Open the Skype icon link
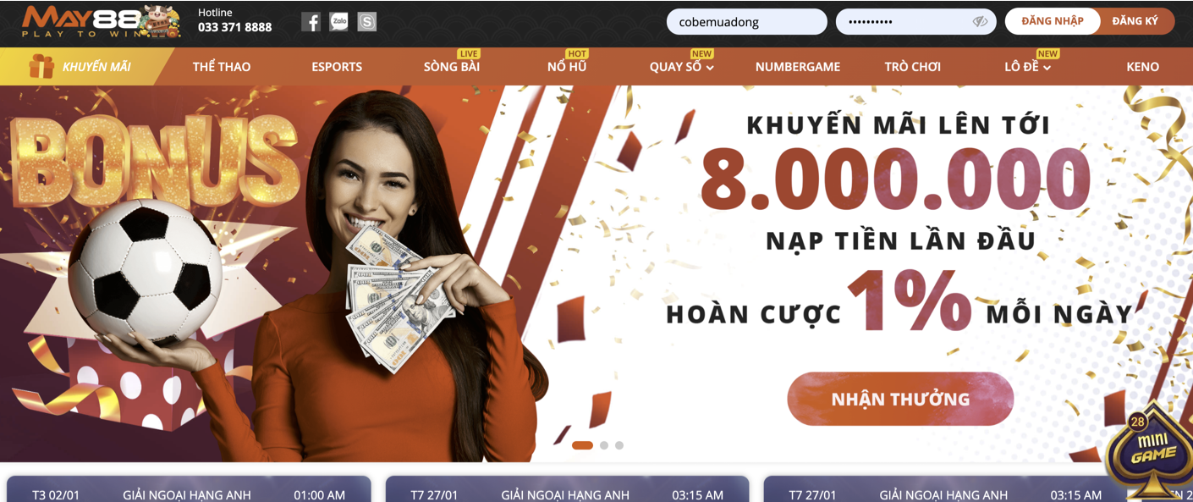Image resolution: width=1193 pixels, height=502 pixels. pyautogui.click(x=367, y=22)
